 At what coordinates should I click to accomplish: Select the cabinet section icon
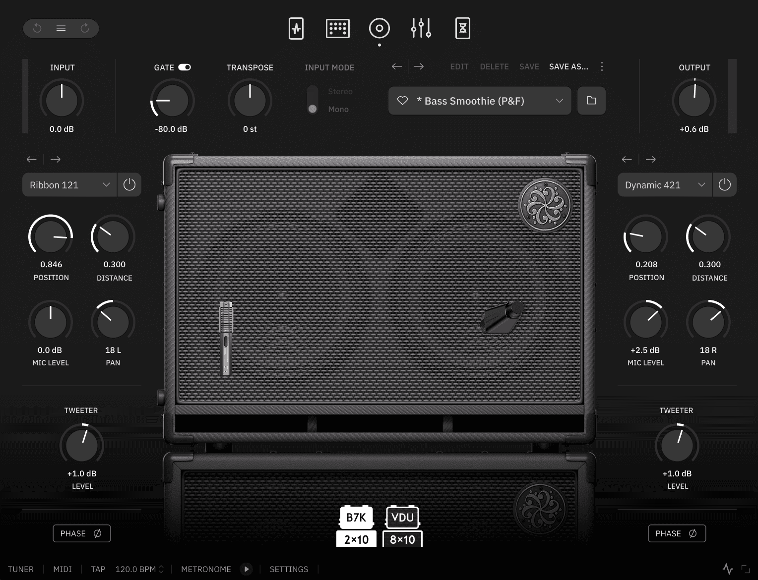379,28
